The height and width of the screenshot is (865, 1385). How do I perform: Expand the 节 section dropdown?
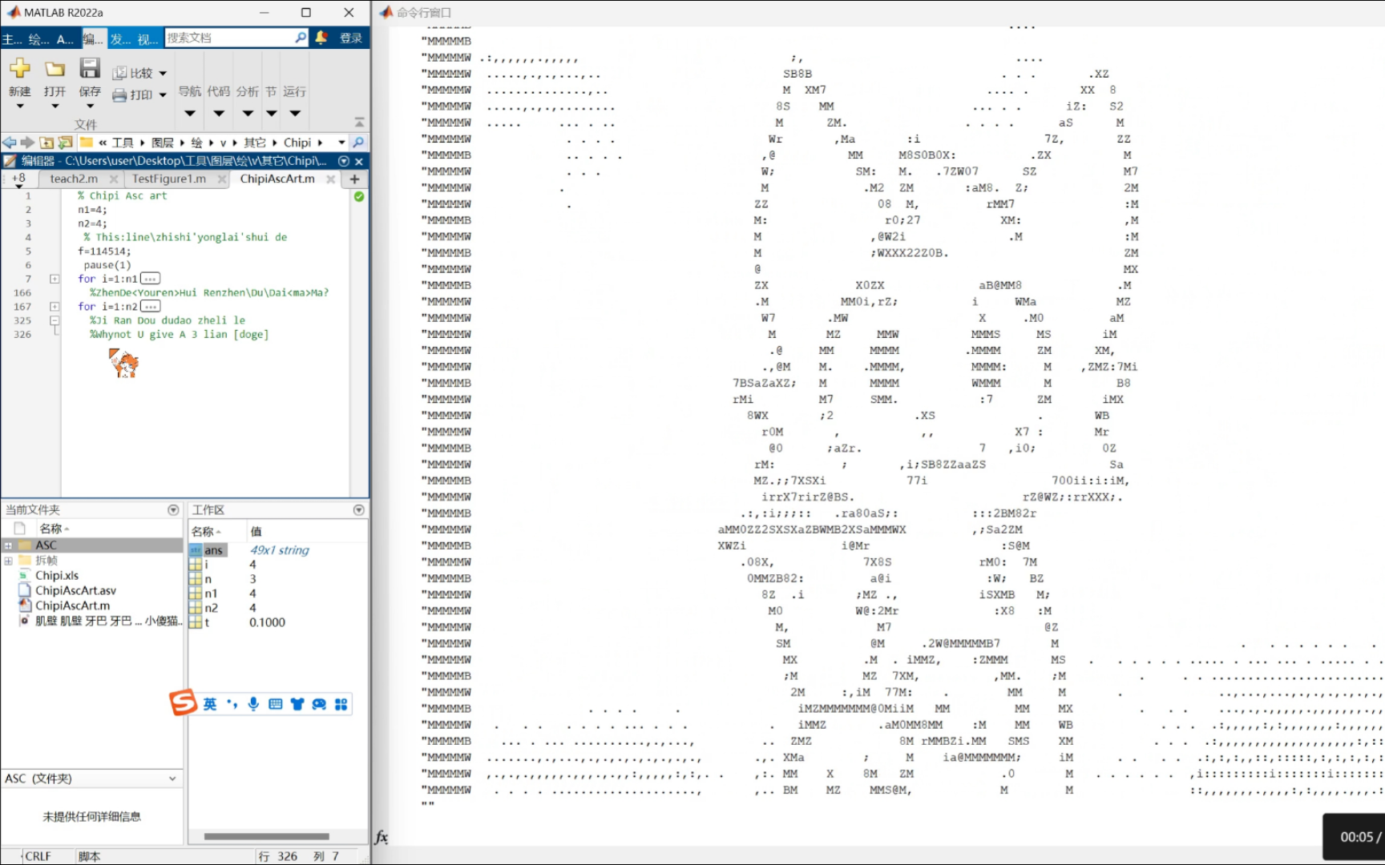point(272,113)
